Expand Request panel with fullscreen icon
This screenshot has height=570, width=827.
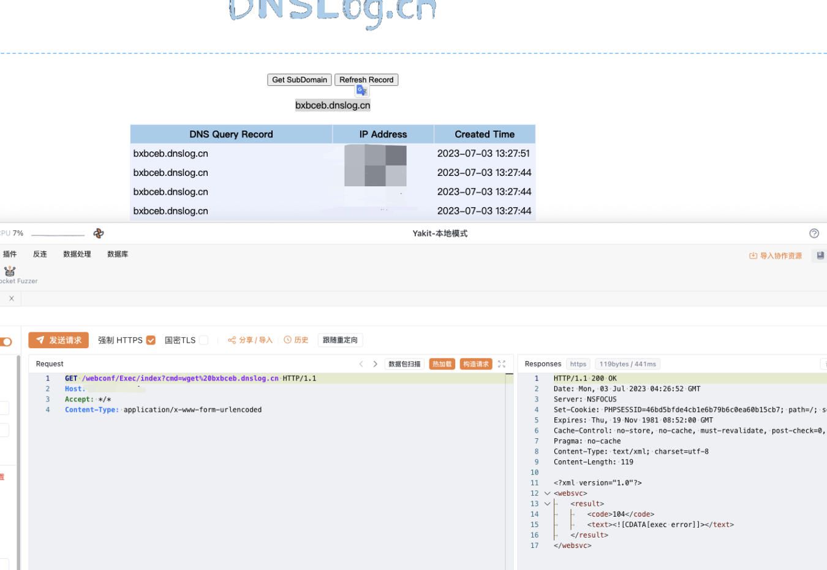(x=502, y=364)
